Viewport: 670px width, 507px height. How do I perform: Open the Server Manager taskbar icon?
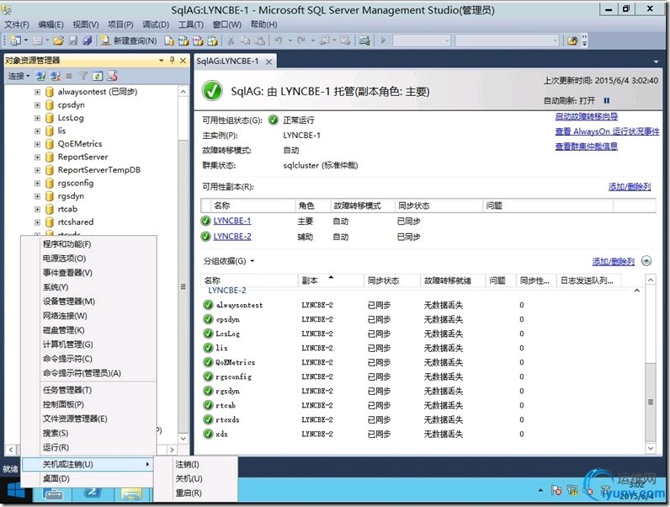[x=53, y=494]
